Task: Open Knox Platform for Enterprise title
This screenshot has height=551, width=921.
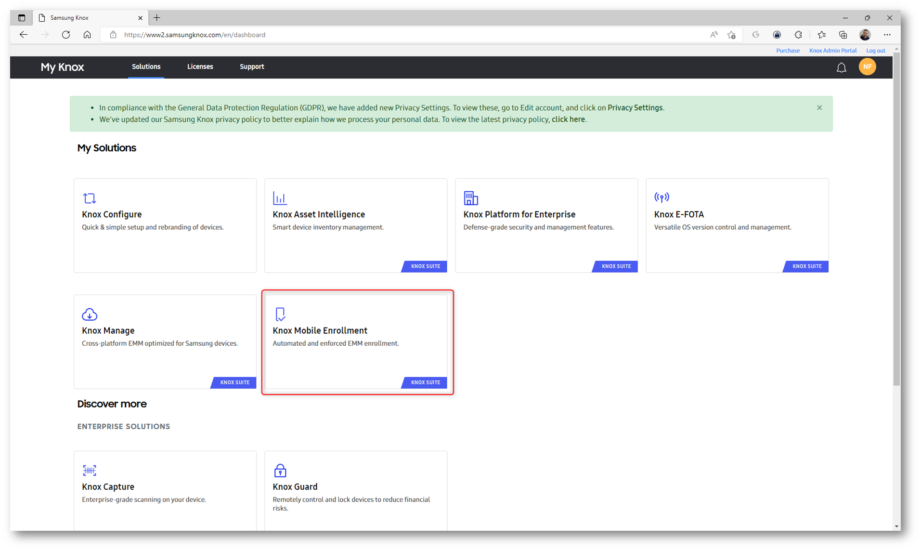Action: coord(519,214)
